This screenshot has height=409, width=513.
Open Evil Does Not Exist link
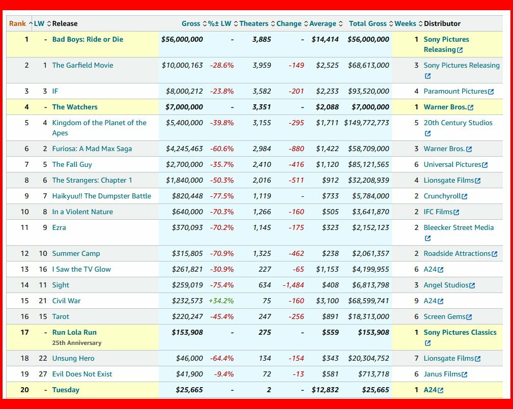(x=82, y=374)
